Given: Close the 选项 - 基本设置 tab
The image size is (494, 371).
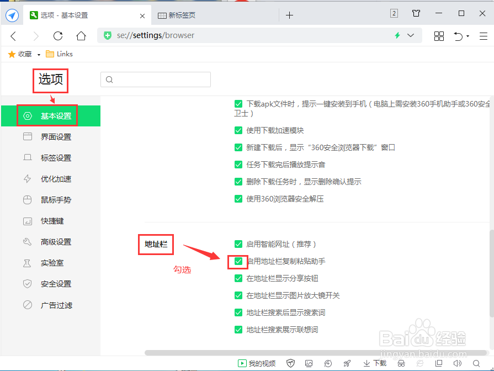Looking at the screenshot, I should [x=142, y=16].
